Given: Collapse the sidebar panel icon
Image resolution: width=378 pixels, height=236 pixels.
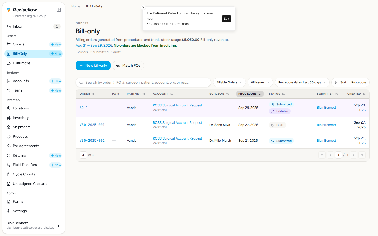Looking at the screenshot, I should tap(59, 10).
